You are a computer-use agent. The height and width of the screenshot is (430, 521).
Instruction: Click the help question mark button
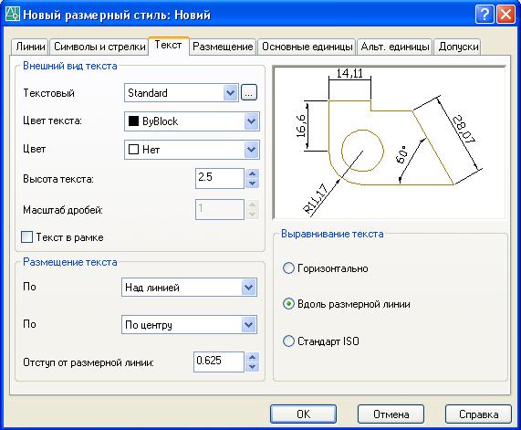[x=485, y=15]
